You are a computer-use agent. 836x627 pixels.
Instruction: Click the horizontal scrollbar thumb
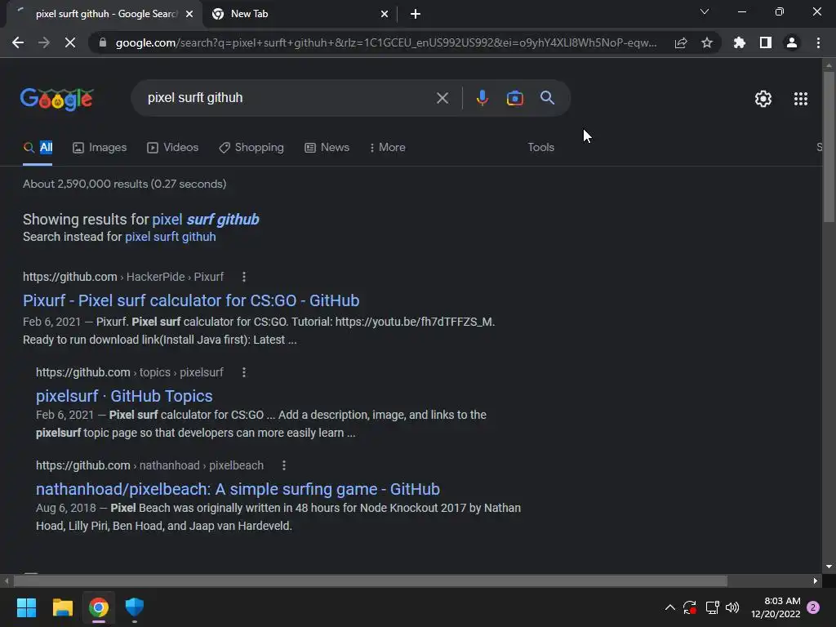pos(371,580)
